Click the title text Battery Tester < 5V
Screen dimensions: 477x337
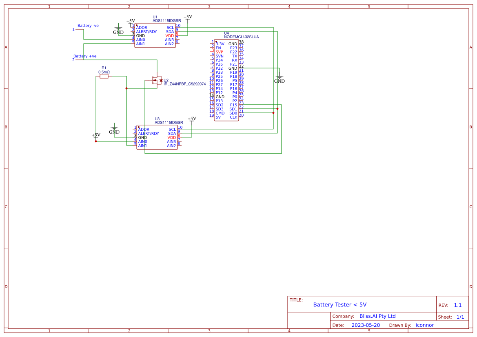(x=340, y=304)
